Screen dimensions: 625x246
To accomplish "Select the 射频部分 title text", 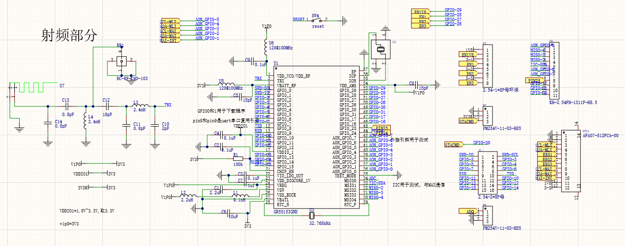I will pyautogui.click(x=69, y=35).
